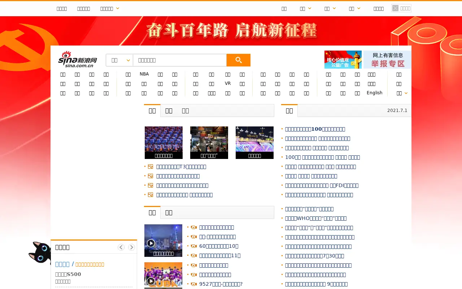Open the headline starting with 100
462x289 pixels.
322,157
